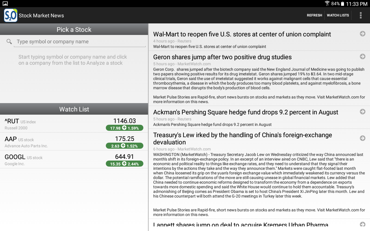Open Treasury's Lew article arrow icon

[x=362, y=138]
